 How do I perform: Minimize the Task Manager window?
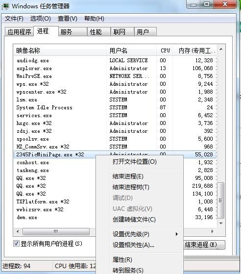point(193,4)
